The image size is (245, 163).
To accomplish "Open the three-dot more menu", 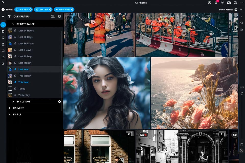I will 242,3.
